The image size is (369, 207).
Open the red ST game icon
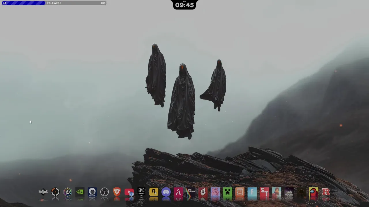pos(264,192)
